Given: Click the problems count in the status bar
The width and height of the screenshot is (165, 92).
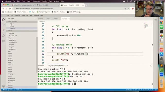Looking at the screenshot, I should point(19,90).
